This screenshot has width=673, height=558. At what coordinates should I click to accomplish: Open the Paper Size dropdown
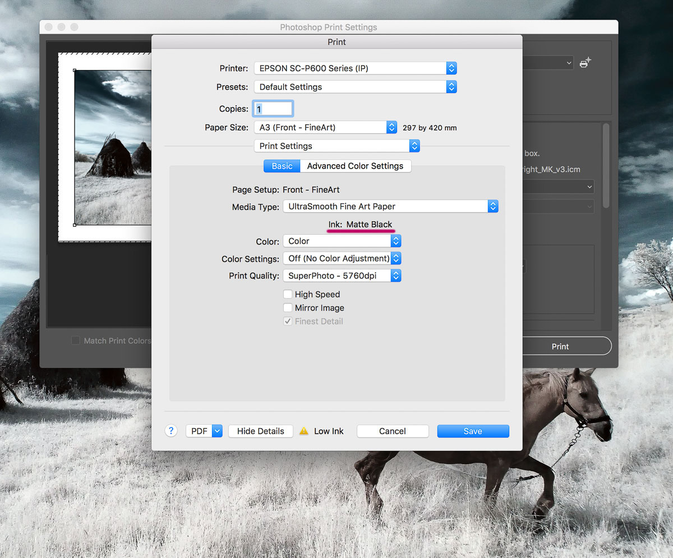click(325, 127)
